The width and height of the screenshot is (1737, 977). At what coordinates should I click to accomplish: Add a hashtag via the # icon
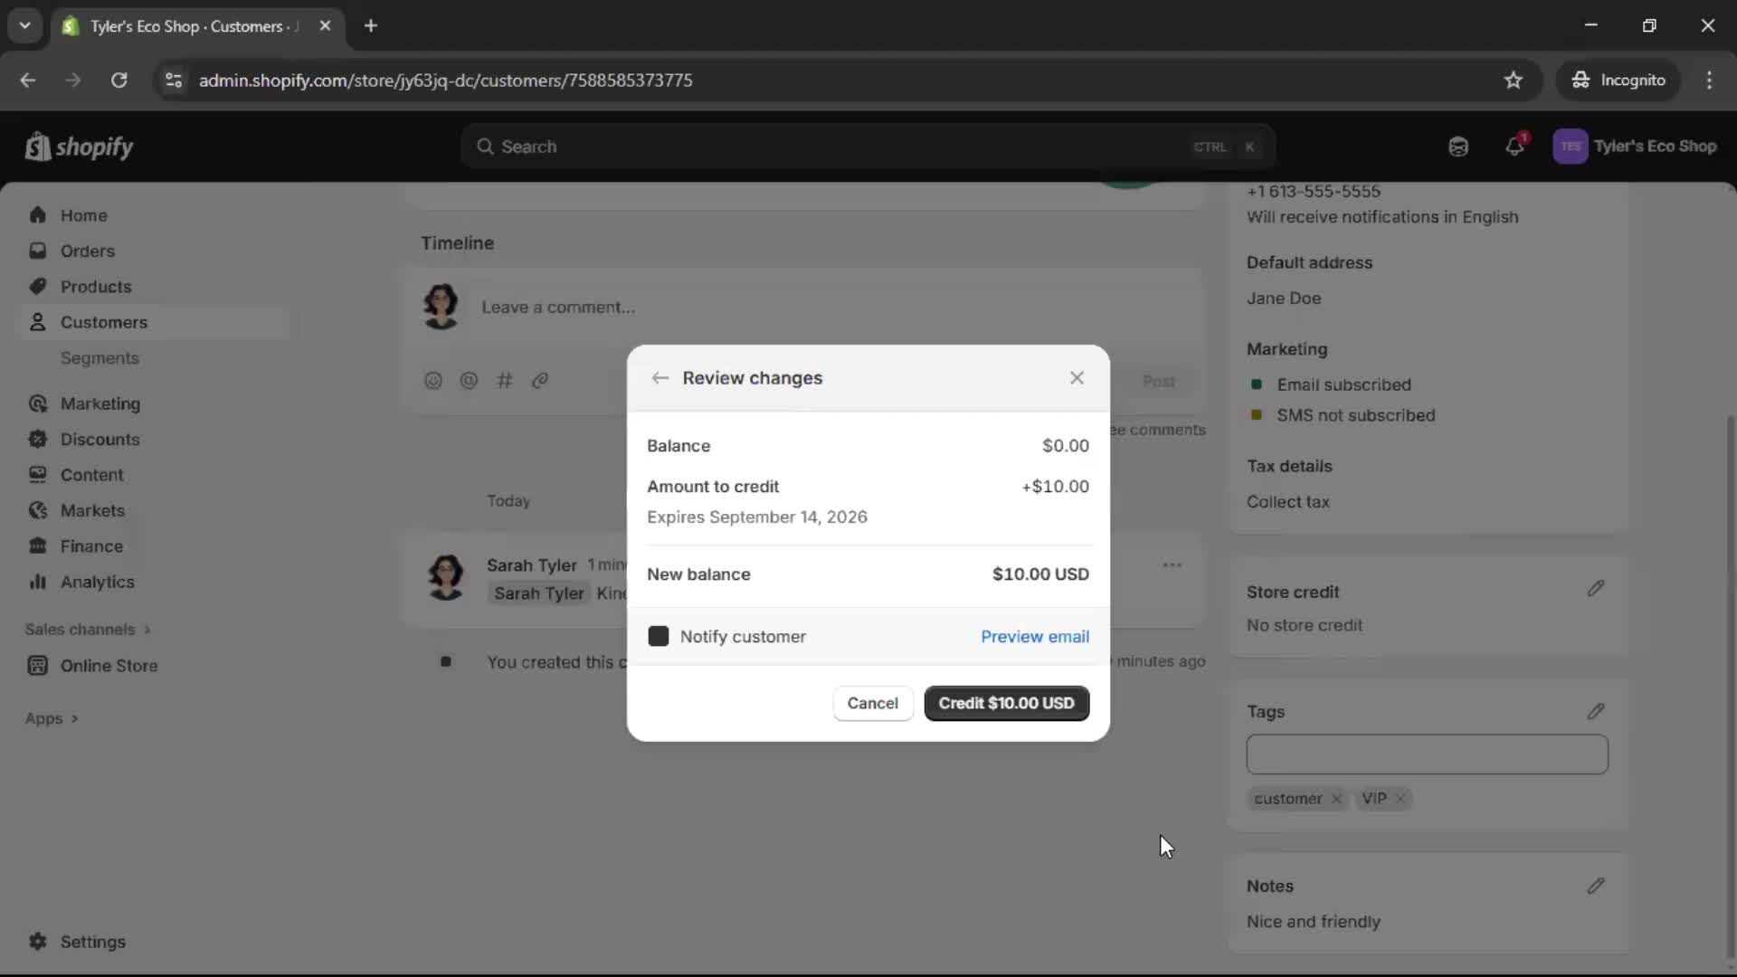click(x=505, y=381)
